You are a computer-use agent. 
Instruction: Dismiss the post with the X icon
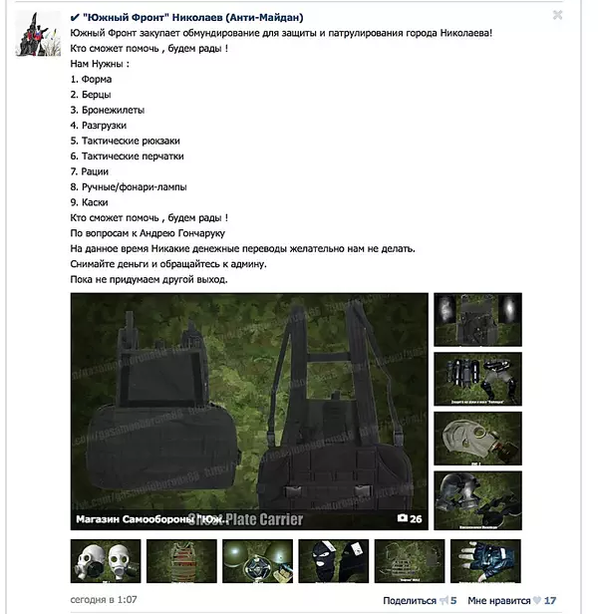point(557,15)
